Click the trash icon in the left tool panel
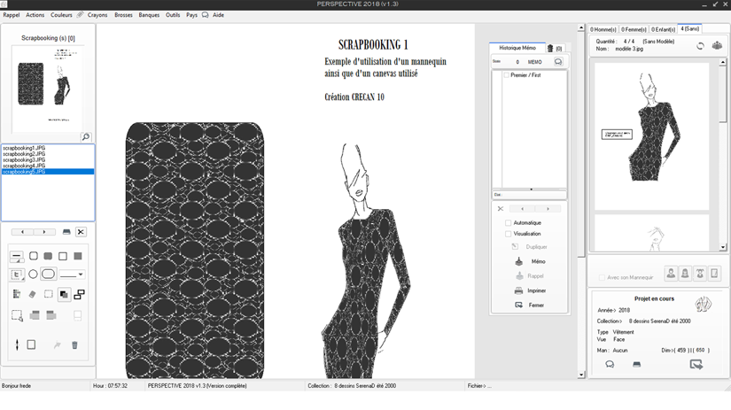 pyautogui.click(x=74, y=345)
